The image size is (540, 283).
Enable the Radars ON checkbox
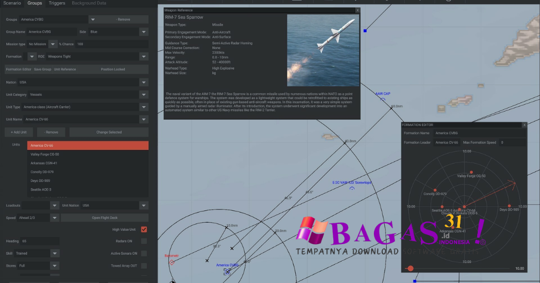click(144, 241)
